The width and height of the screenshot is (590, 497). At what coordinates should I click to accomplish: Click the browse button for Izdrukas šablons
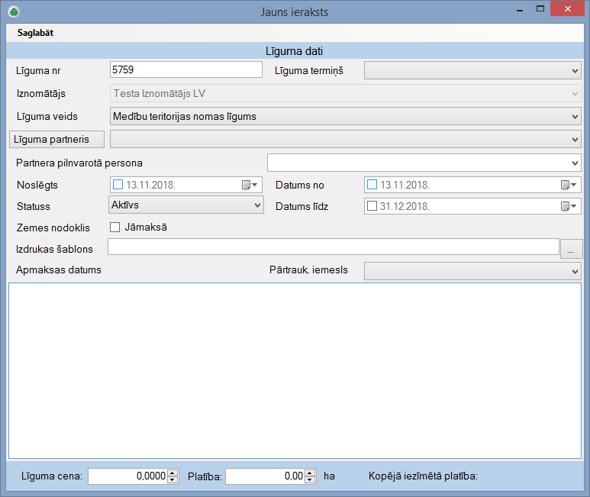571,248
